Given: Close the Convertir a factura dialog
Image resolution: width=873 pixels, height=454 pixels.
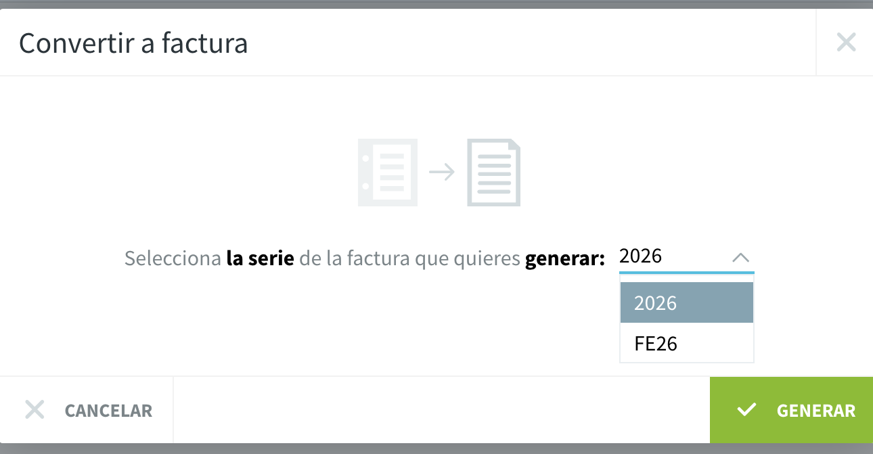Looking at the screenshot, I should [846, 43].
